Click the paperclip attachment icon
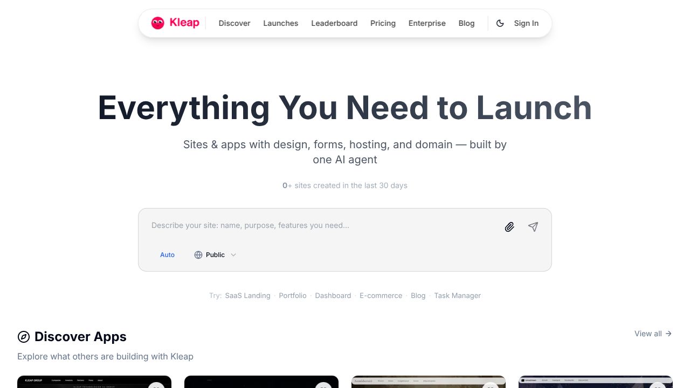 pos(509,227)
